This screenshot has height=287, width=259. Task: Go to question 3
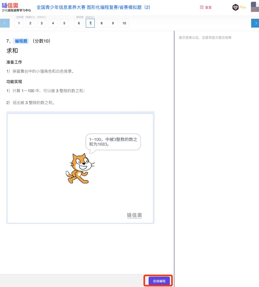pyautogui.click(x=42, y=23)
